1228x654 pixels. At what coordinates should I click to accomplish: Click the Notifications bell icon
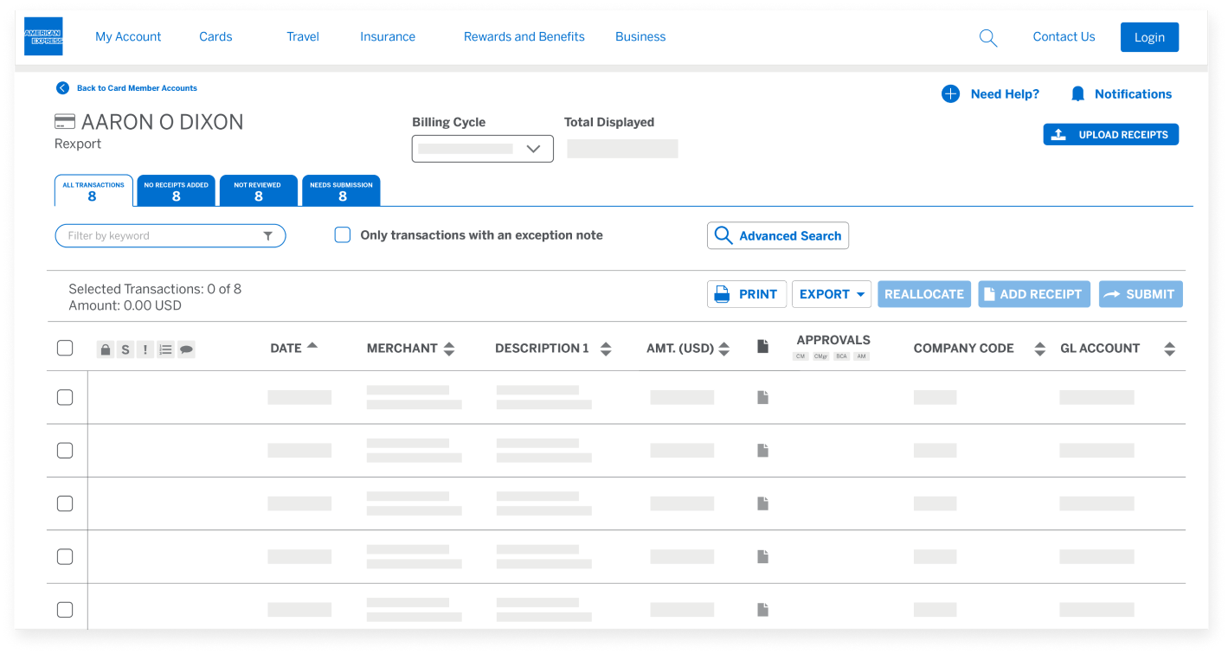pos(1077,93)
